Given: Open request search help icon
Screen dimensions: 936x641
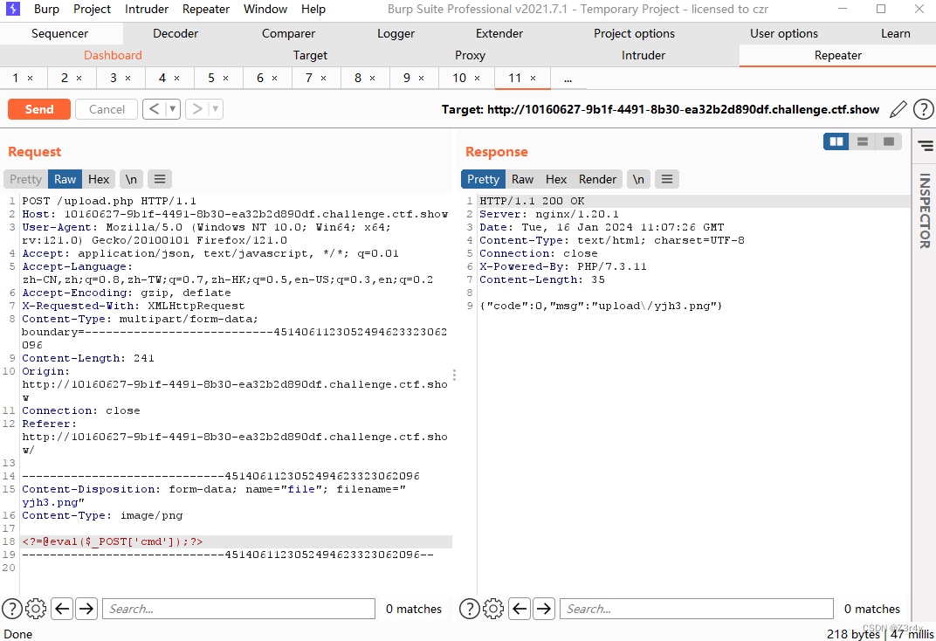Looking at the screenshot, I should (x=12, y=609).
